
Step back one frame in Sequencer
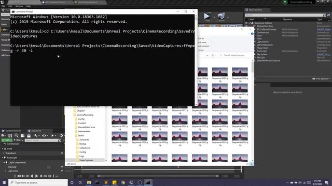click(27, 176)
